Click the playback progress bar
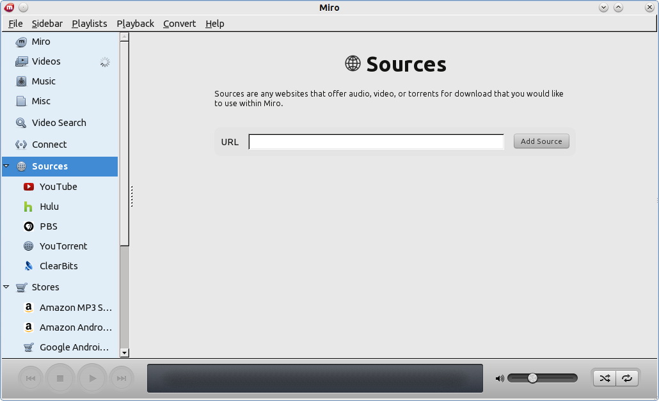The width and height of the screenshot is (659, 401). (315, 379)
